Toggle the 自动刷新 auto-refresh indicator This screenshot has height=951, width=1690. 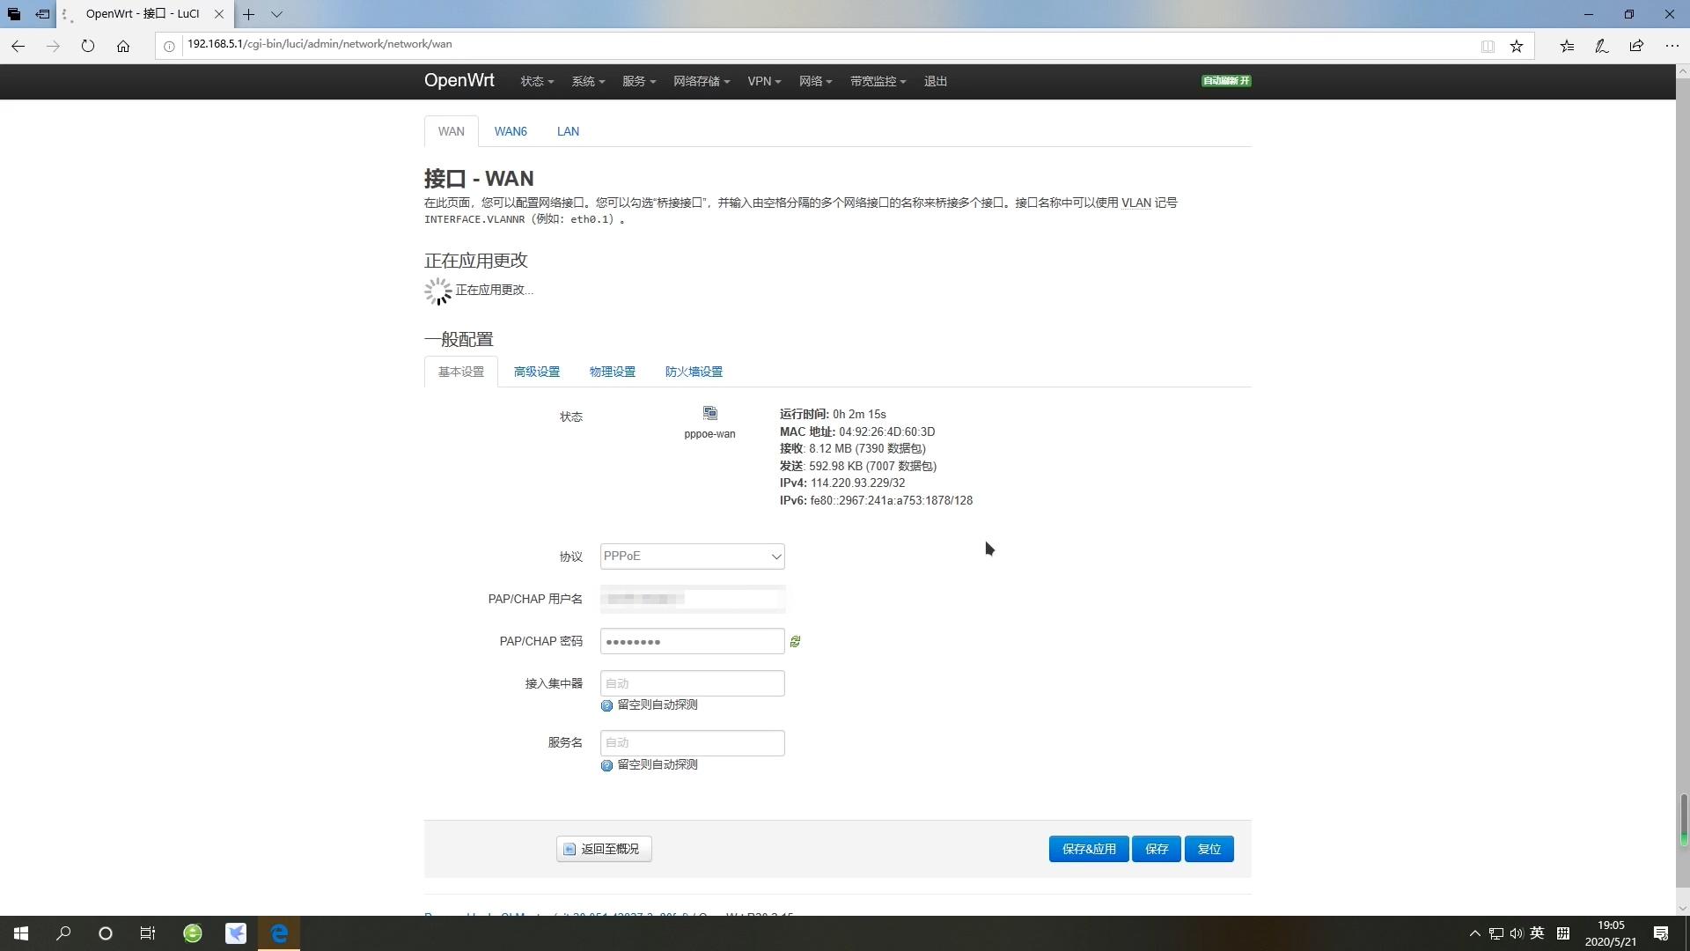click(1226, 81)
